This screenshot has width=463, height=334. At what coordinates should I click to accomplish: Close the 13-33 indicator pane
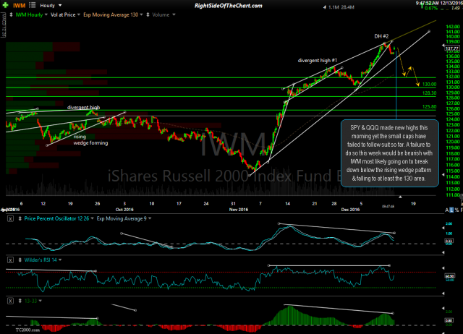10,301
